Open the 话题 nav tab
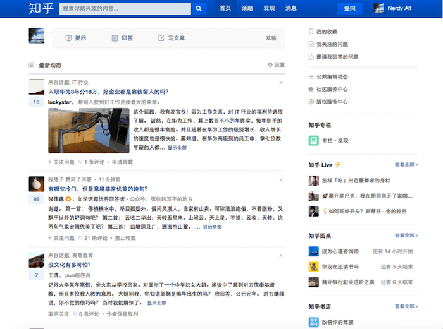Viewport: 443px width, 329px height. coord(247,8)
